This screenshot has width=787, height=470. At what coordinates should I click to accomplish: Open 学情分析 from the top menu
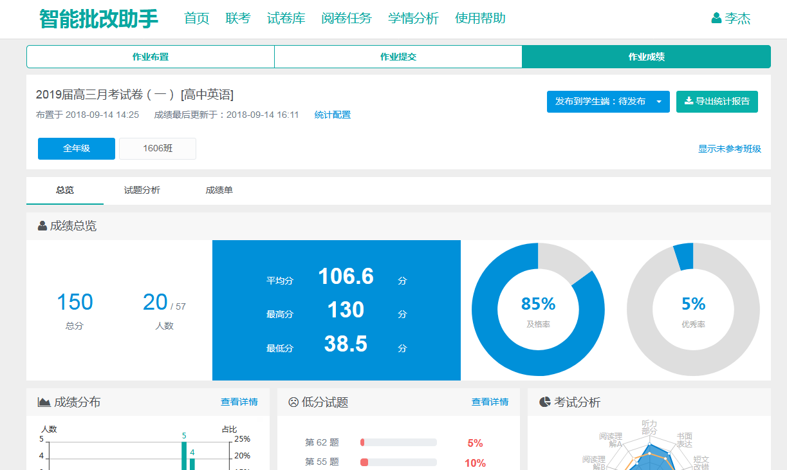tap(414, 19)
